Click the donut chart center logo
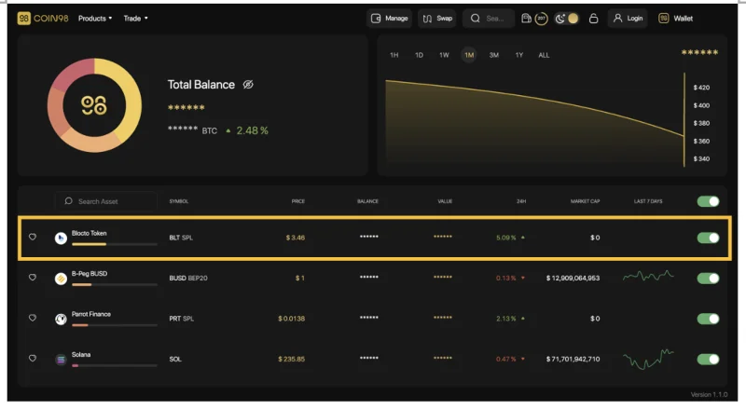Screen dimensions: 746x409 pyautogui.click(x=94, y=105)
